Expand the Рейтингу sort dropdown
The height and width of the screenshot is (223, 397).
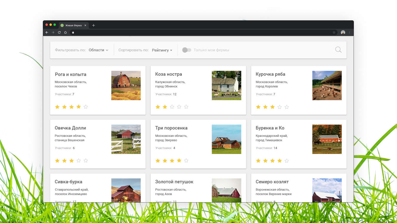(162, 50)
